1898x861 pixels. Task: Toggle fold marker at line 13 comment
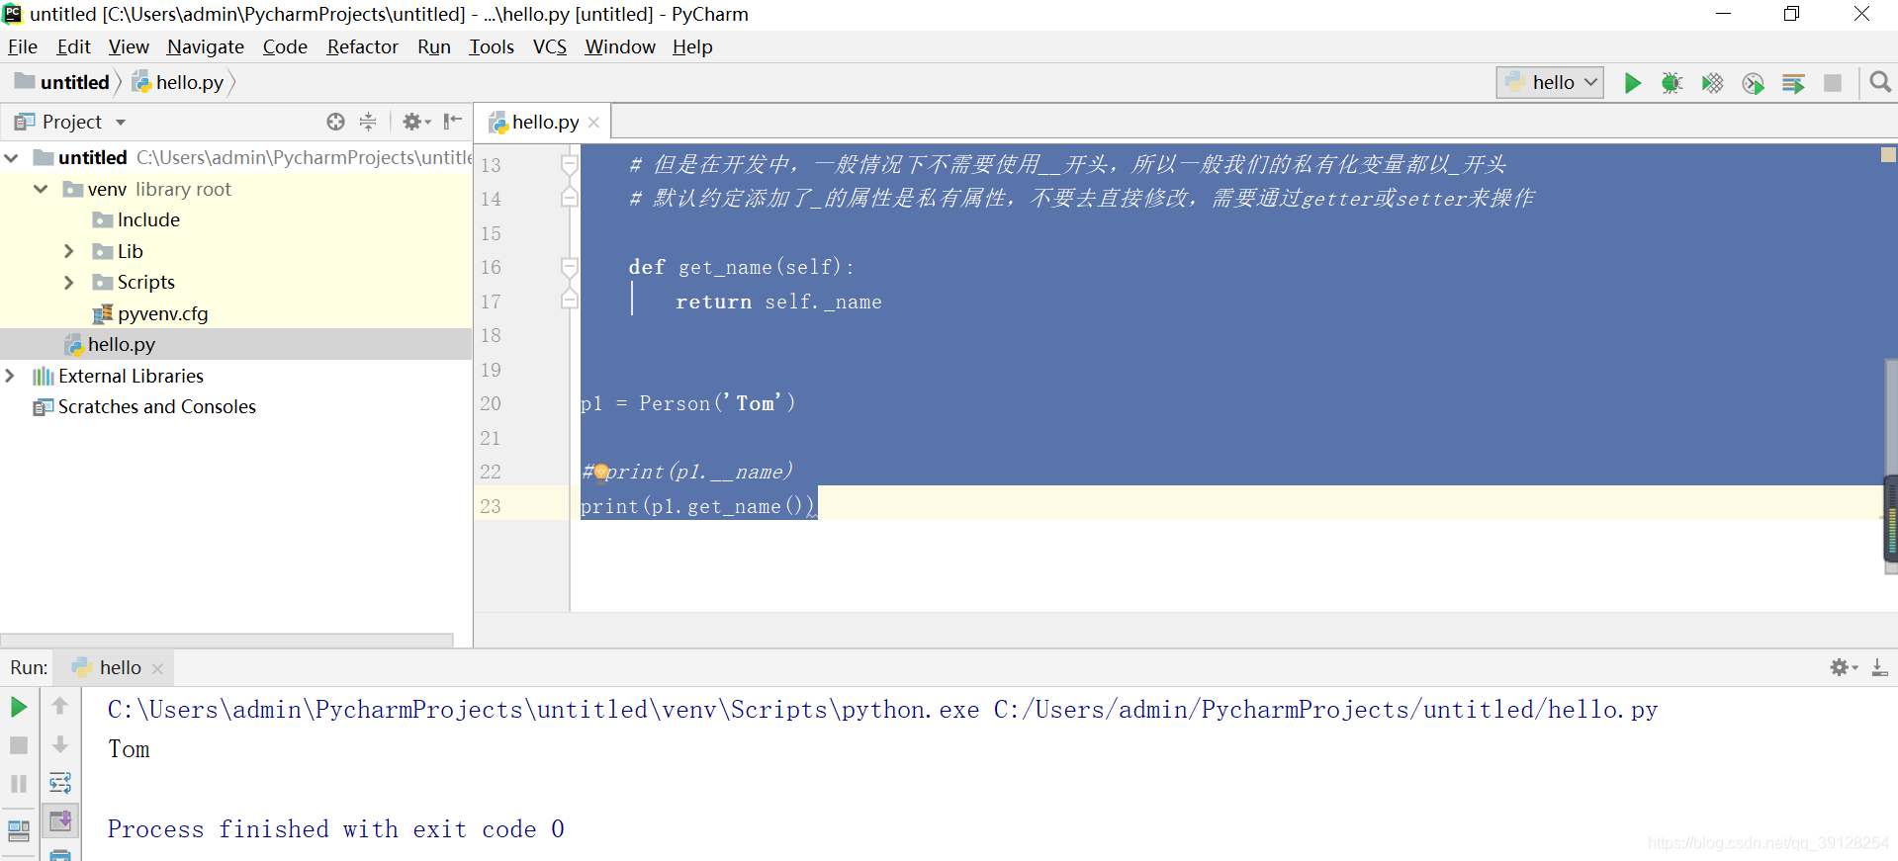[570, 164]
